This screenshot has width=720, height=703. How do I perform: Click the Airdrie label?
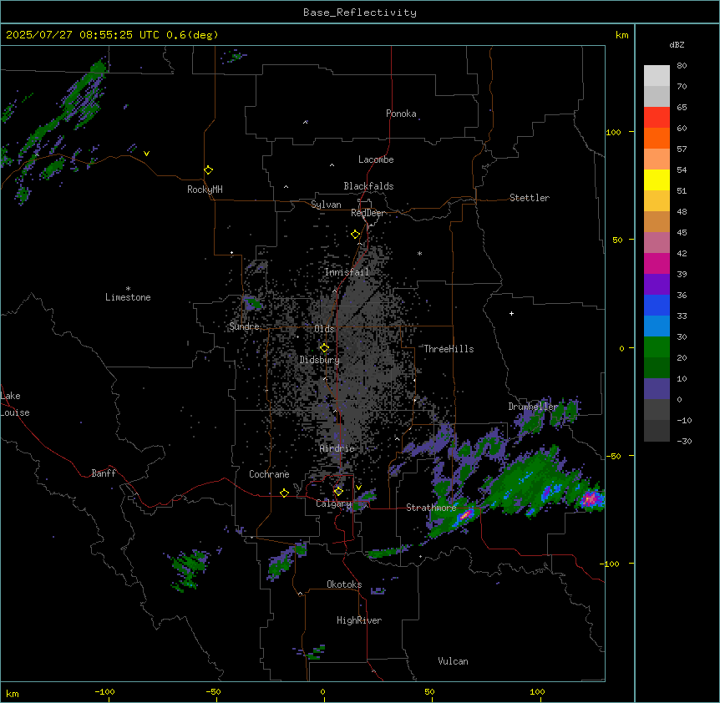[337, 448]
